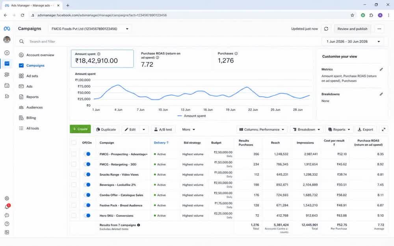The image size is (394, 246).
Task: Open the Edit dropdown arrow
Action: tap(144, 130)
